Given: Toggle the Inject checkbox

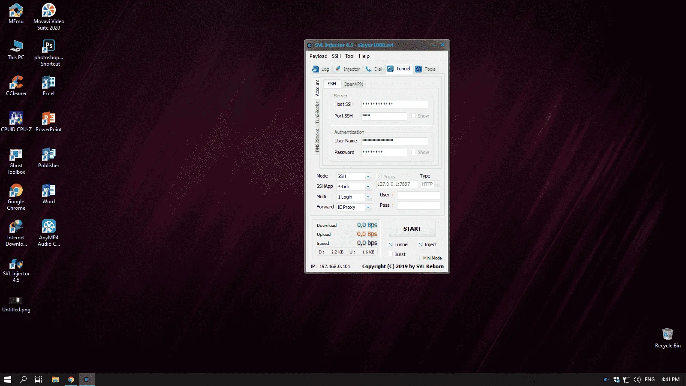Looking at the screenshot, I should click(421, 244).
